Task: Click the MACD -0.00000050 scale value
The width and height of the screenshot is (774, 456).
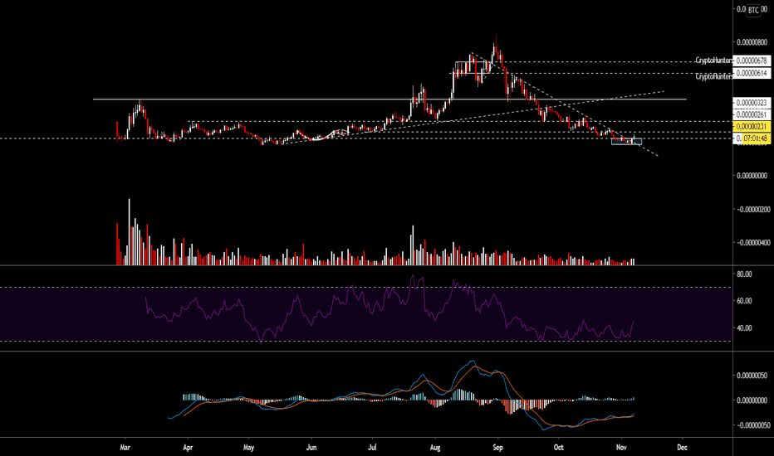Action: (752, 425)
